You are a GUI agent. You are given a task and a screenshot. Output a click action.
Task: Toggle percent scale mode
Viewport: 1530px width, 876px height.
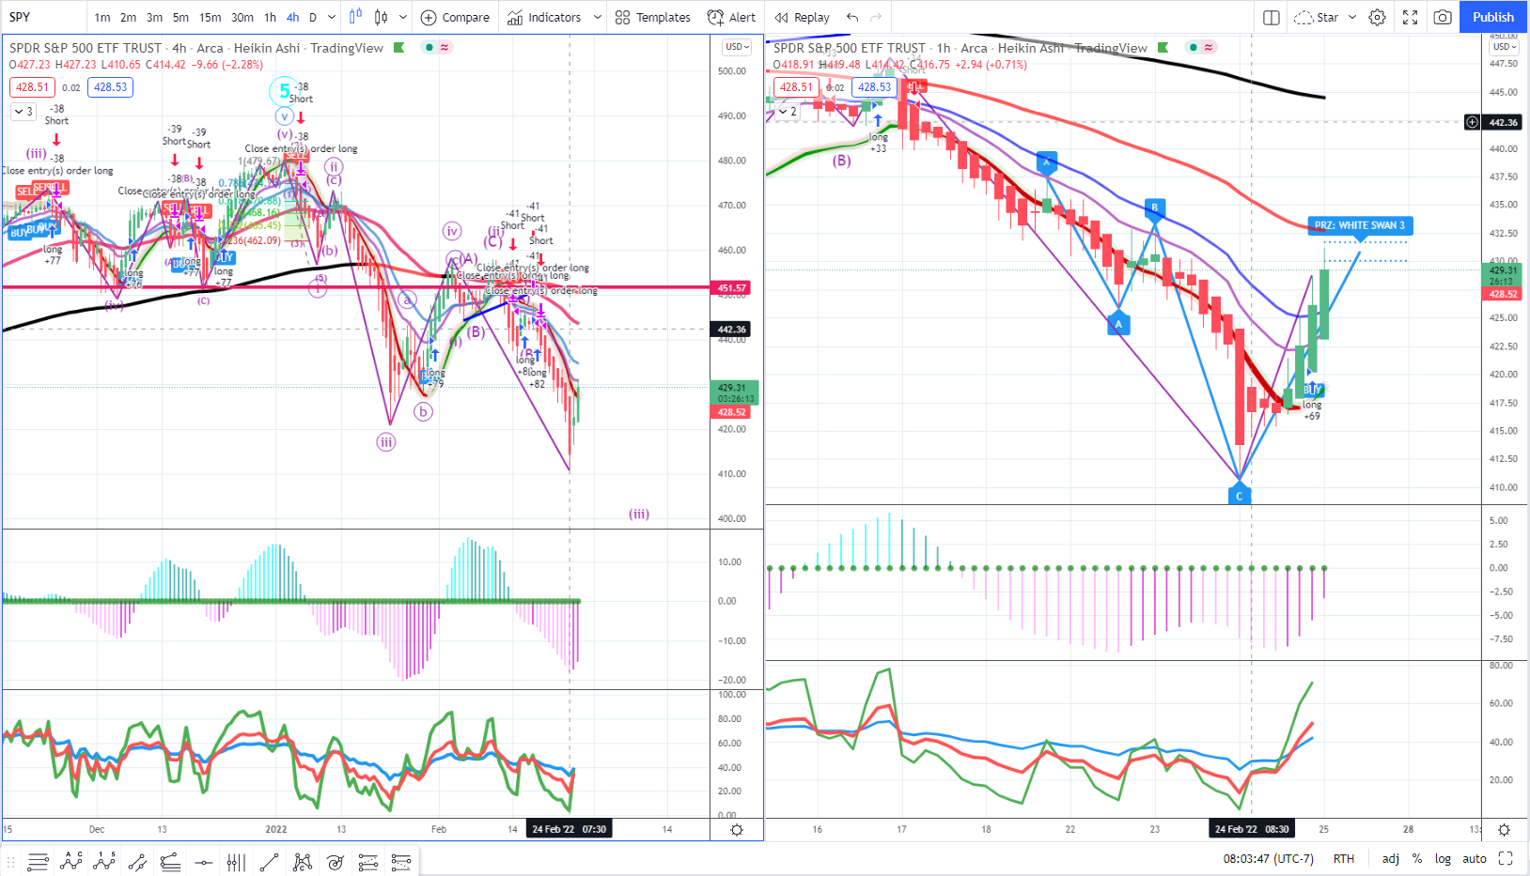tap(1417, 858)
